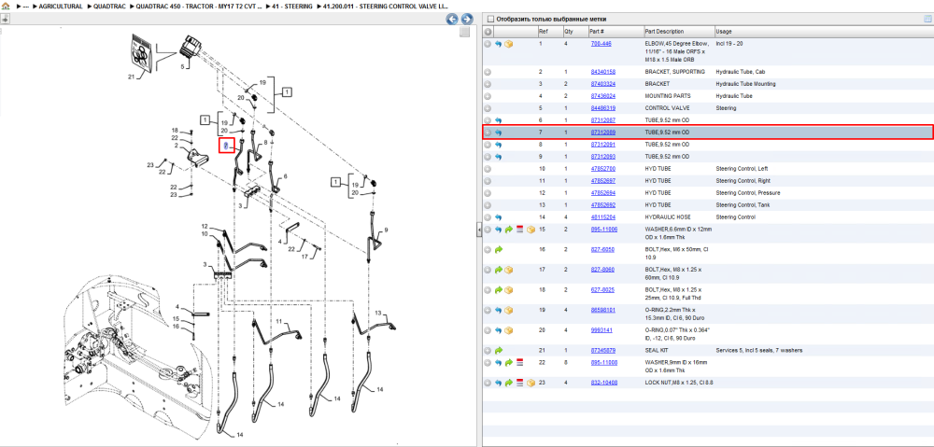This screenshot has width=934, height=447.
Task: Click the add icon in the parts table header
Action: 488,32
